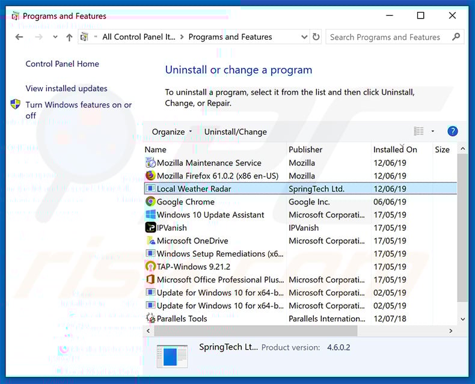The height and width of the screenshot is (384, 475).
Task: Select Microsoft OneDrive icon
Action: (150, 240)
